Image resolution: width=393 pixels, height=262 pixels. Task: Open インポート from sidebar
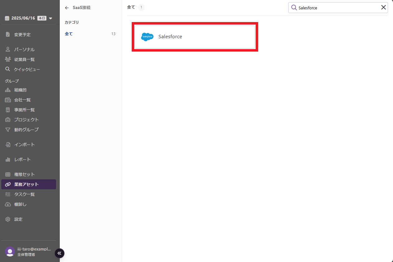(24, 145)
